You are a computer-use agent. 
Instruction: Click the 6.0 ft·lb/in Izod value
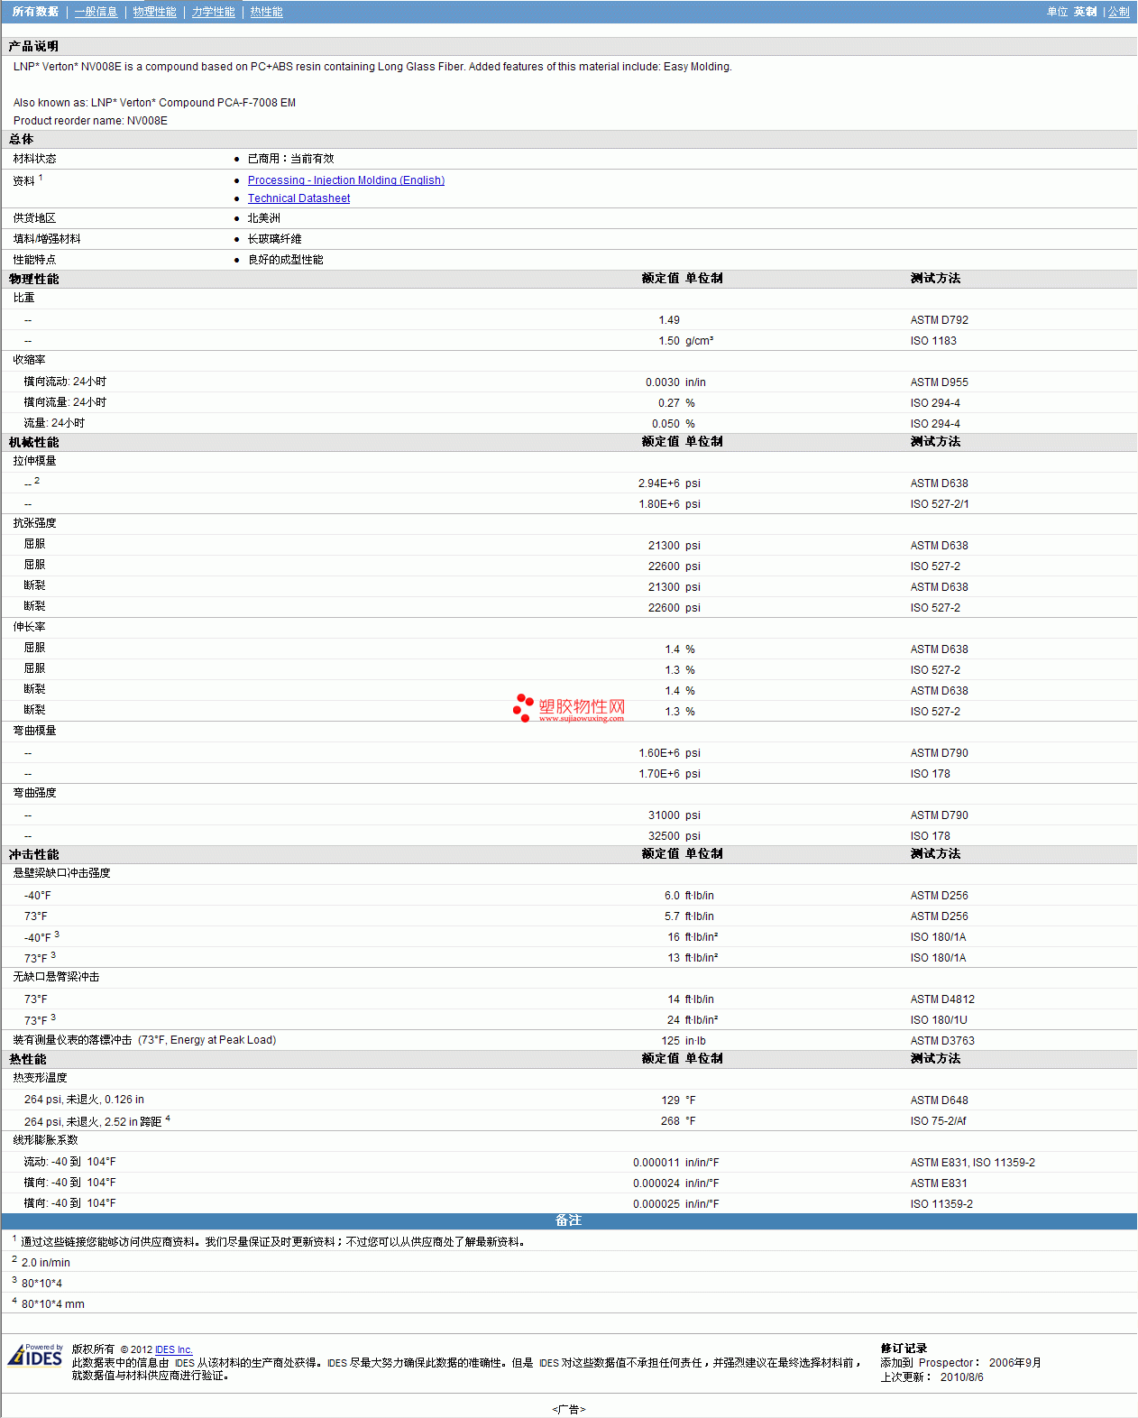(689, 896)
